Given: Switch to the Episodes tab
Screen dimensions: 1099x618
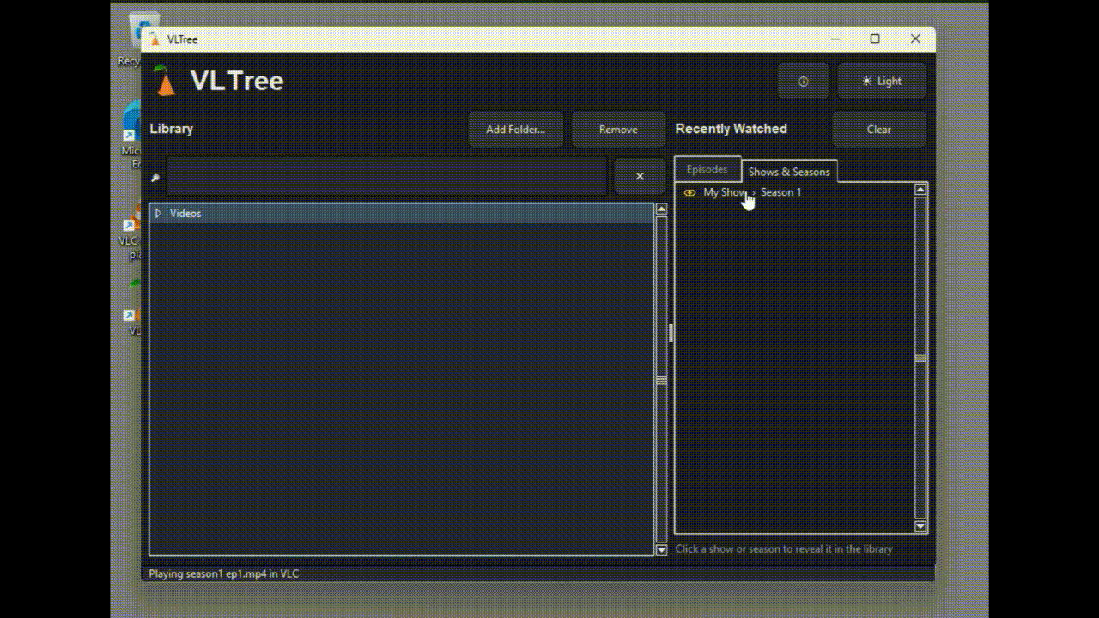Looking at the screenshot, I should tap(707, 170).
